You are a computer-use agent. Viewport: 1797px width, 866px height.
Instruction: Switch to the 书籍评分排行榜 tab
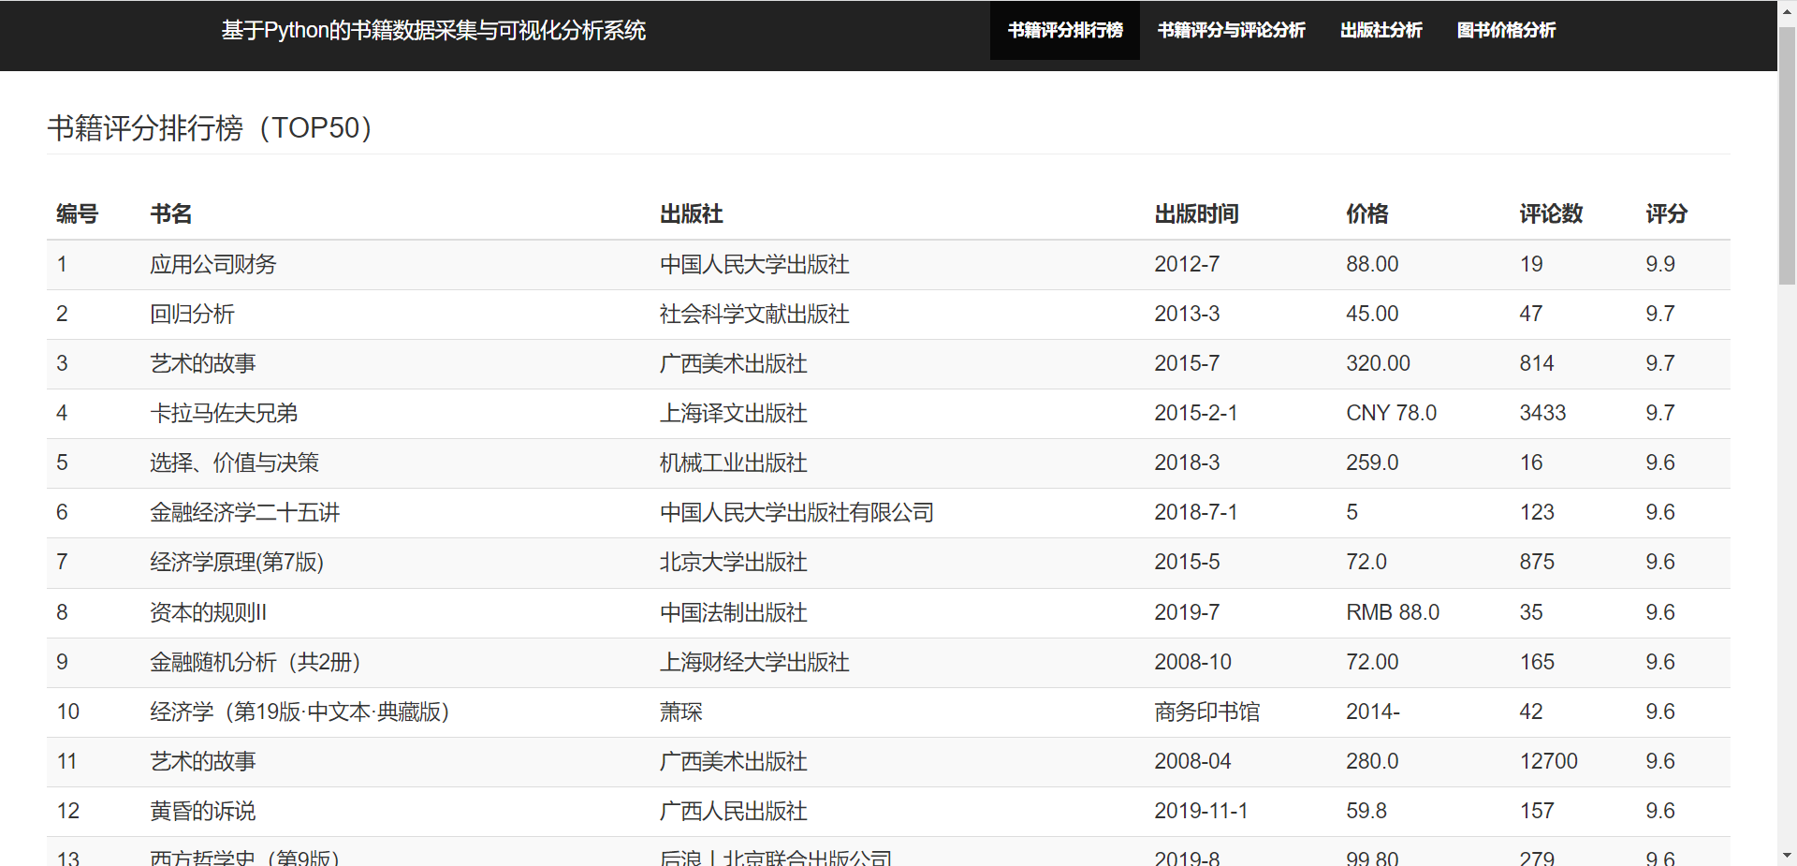1063,30
